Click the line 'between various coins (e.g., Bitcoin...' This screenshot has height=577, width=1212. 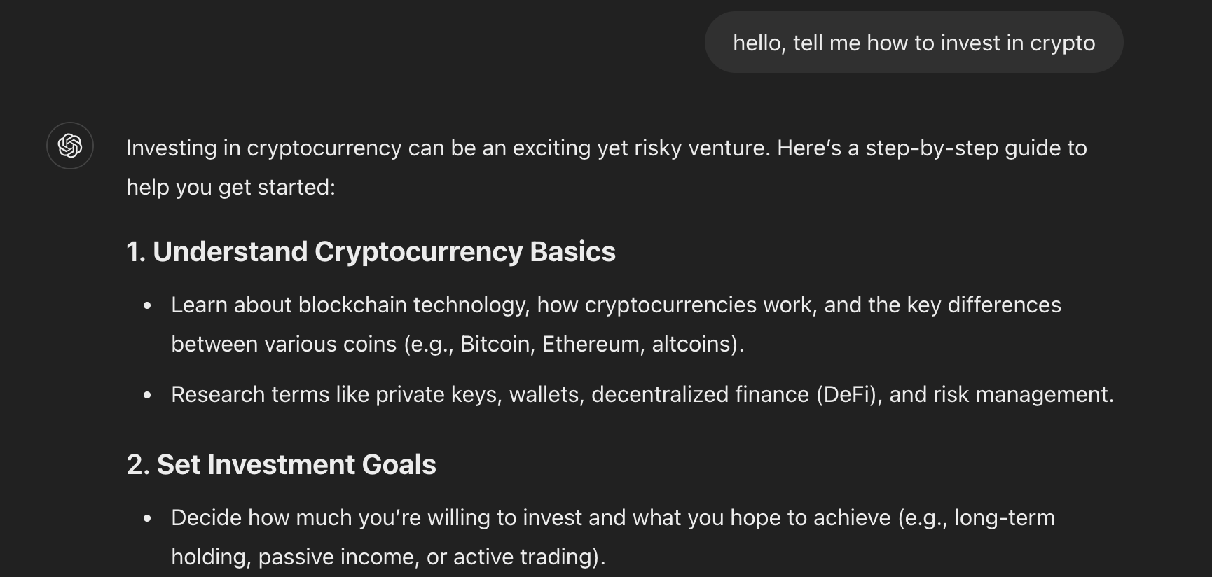(457, 345)
